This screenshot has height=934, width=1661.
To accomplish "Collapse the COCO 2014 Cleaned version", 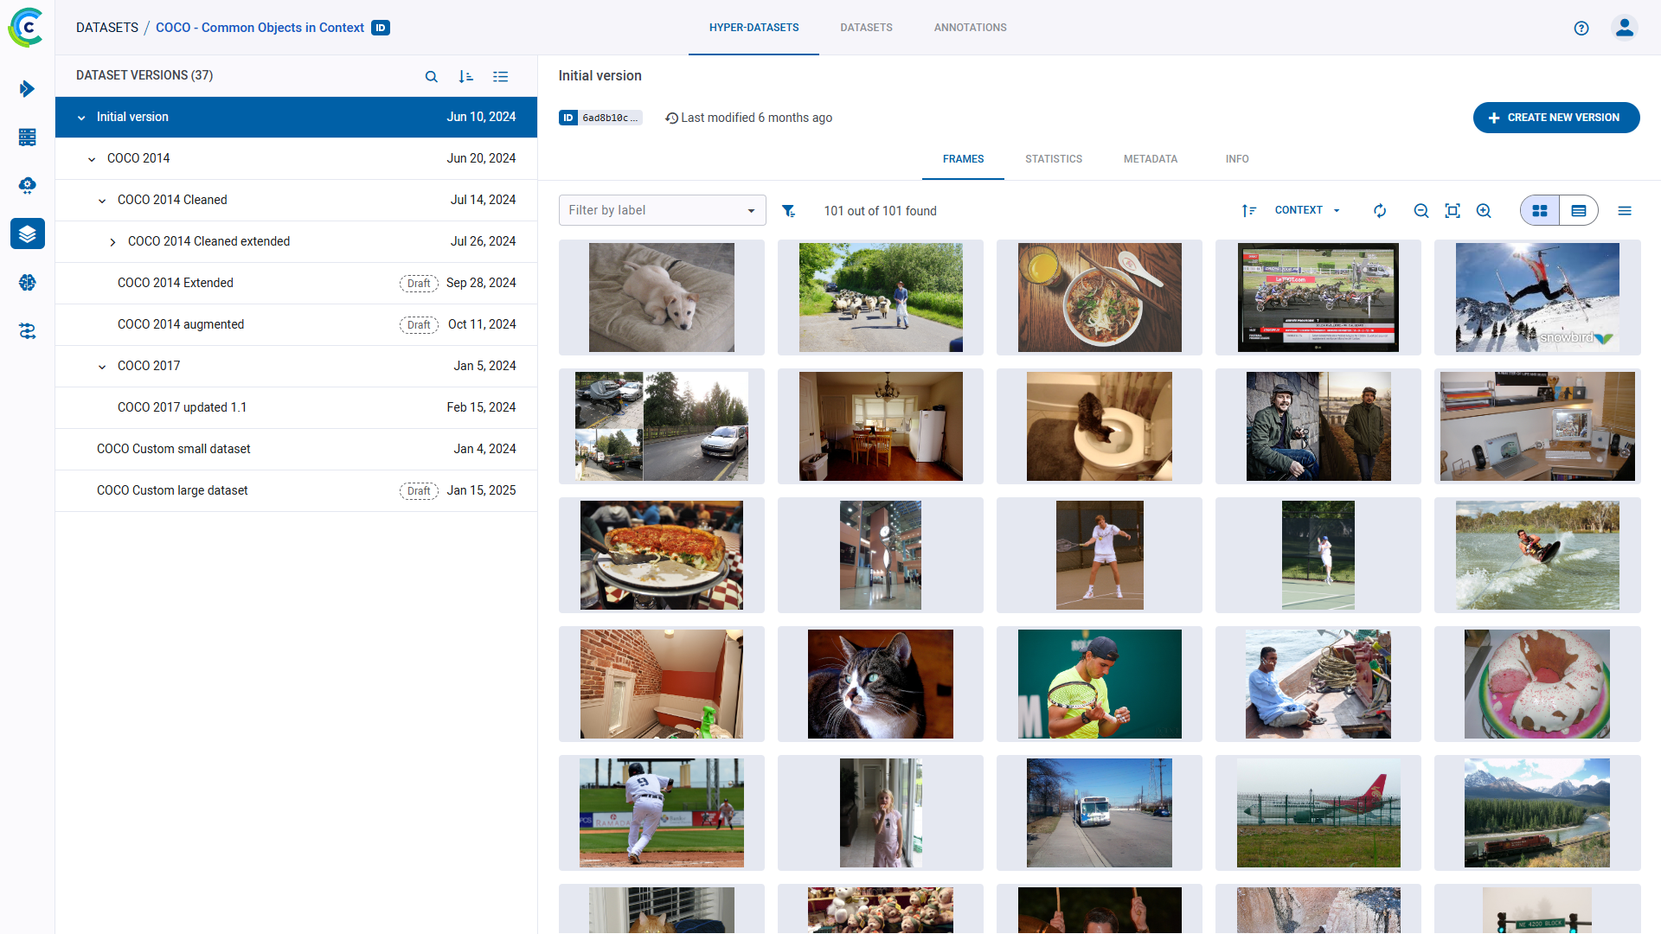I will [102, 200].
